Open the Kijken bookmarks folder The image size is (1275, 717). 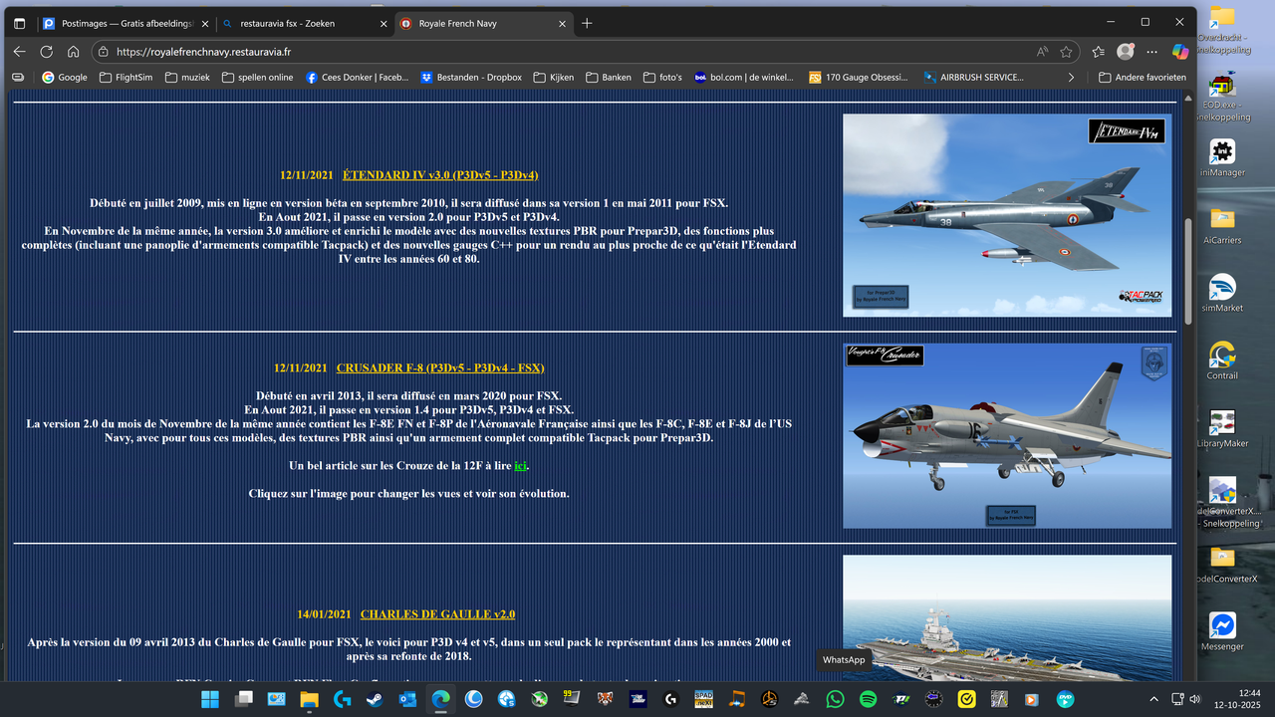point(554,77)
